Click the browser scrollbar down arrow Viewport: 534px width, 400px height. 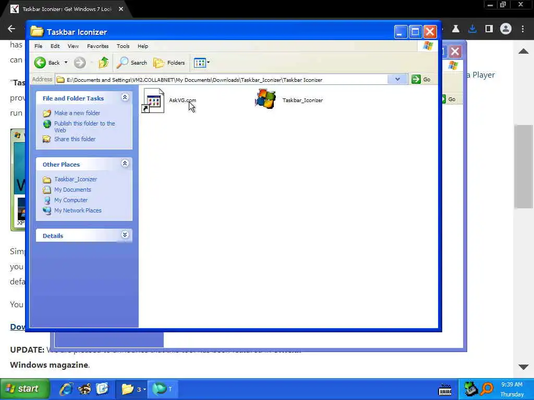[x=523, y=367]
